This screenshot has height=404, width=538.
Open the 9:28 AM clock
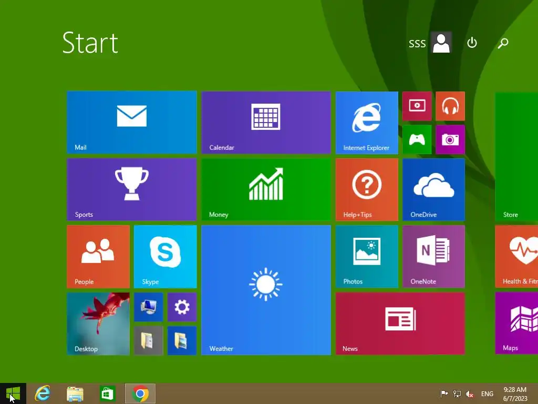[515, 393]
